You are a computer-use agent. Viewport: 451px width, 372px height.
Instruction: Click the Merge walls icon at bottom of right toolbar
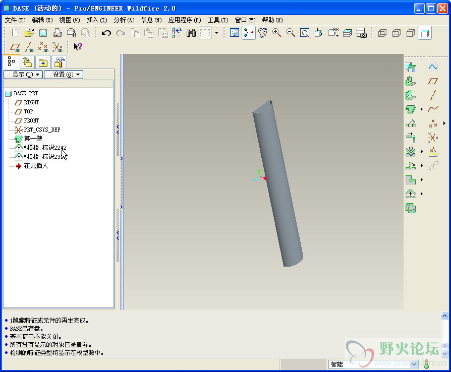[411, 208]
